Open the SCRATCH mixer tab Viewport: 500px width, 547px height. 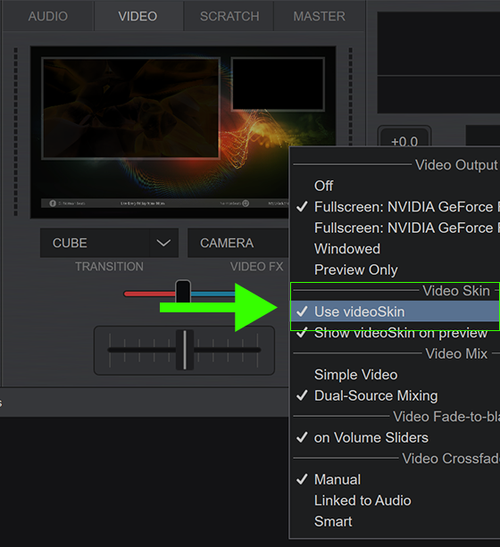[229, 16]
